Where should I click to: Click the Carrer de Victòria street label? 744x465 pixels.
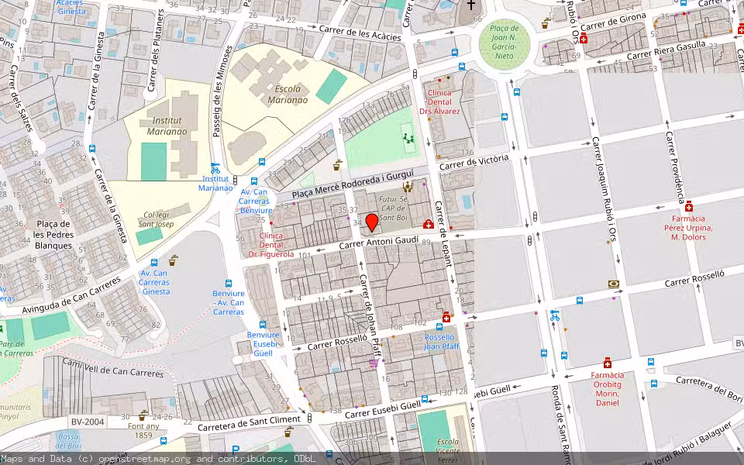pyautogui.click(x=474, y=162)
